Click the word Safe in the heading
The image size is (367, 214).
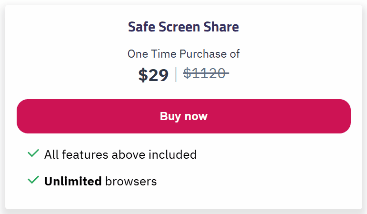pos(139,27)
